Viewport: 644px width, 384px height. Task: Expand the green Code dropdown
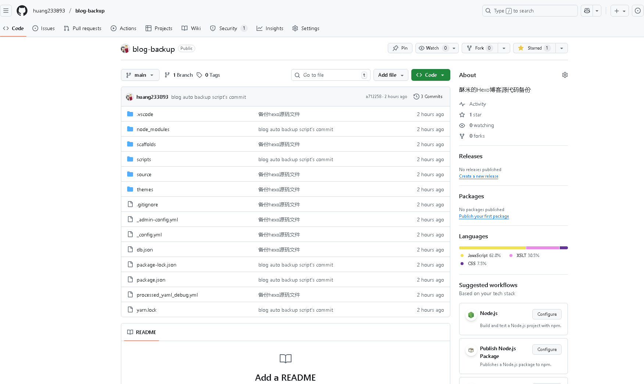coord(430,75)
